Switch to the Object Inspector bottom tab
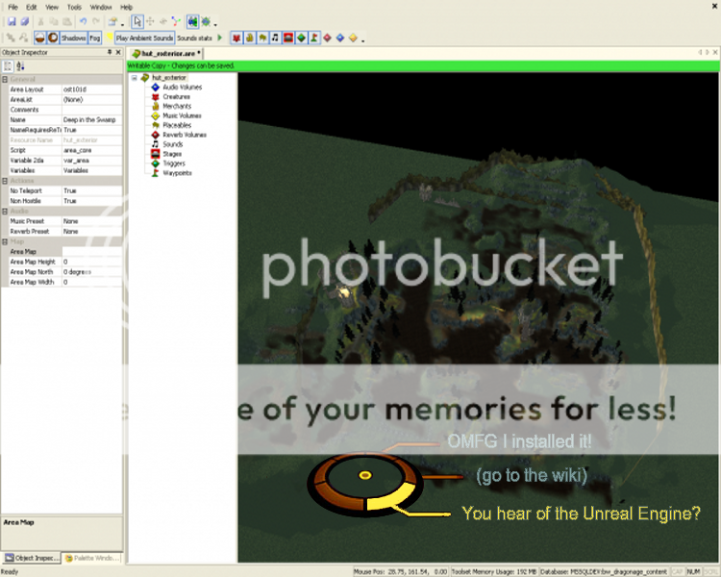The height and width of the screenshot is (577, 721). (32, 558)
